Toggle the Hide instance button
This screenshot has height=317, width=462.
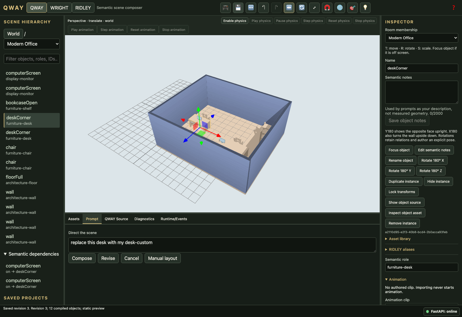[438, 182]
